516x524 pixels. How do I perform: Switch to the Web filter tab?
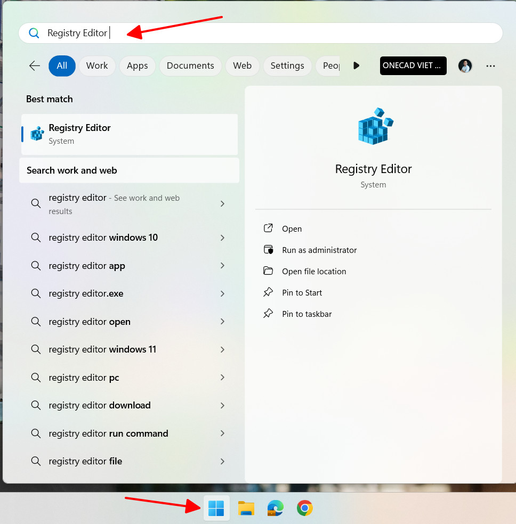[242, 66]
